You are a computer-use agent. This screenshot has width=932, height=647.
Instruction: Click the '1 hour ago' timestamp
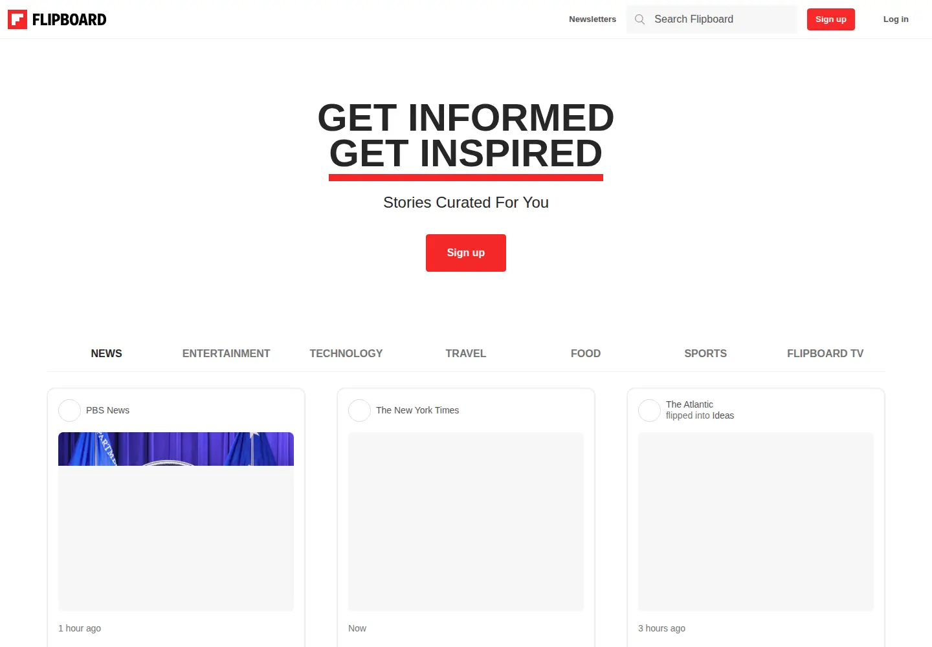point(80,628)
